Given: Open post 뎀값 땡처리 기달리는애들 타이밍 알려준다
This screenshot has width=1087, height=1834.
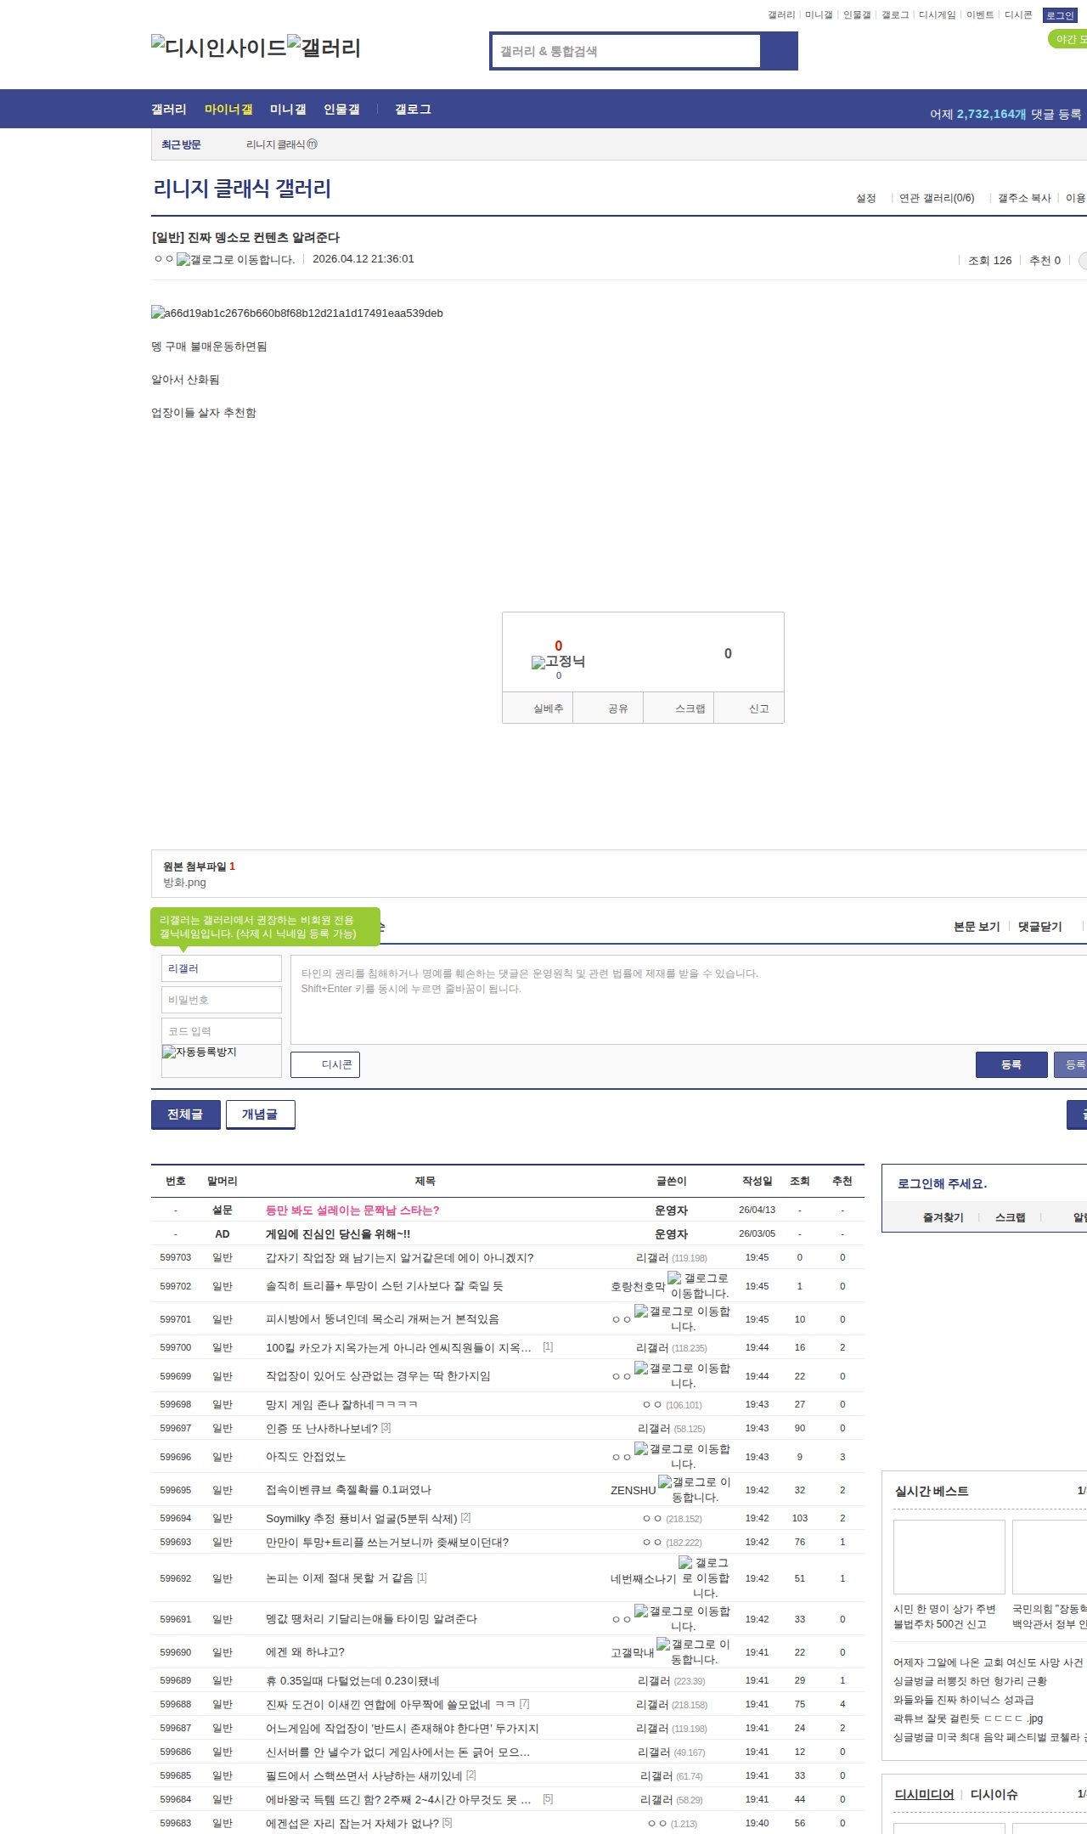Looking at the screenshot, I should point(371,1619).
